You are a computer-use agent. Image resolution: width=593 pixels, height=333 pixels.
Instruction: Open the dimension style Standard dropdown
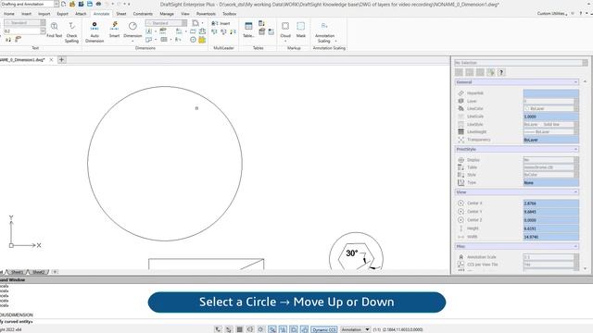[x=184, y=23]
